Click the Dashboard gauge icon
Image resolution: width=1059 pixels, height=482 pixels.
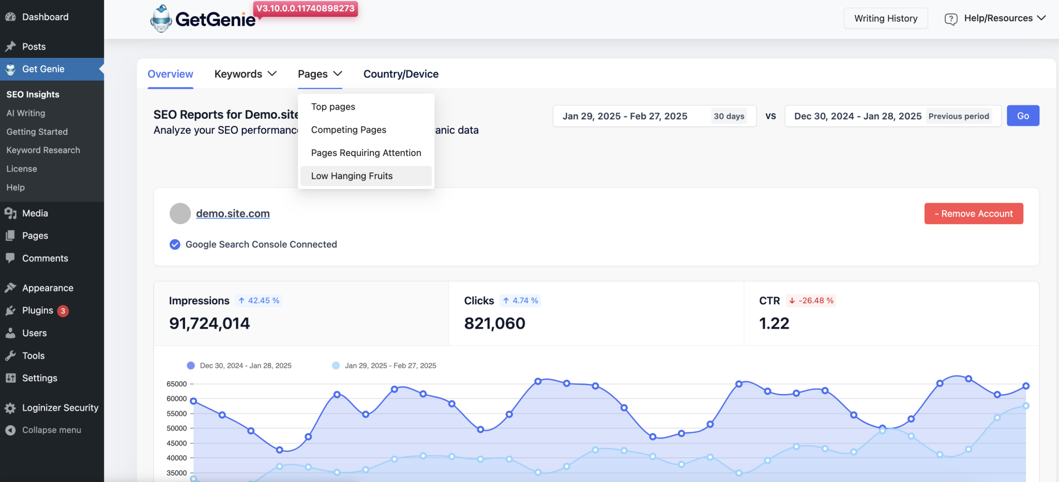10,17
